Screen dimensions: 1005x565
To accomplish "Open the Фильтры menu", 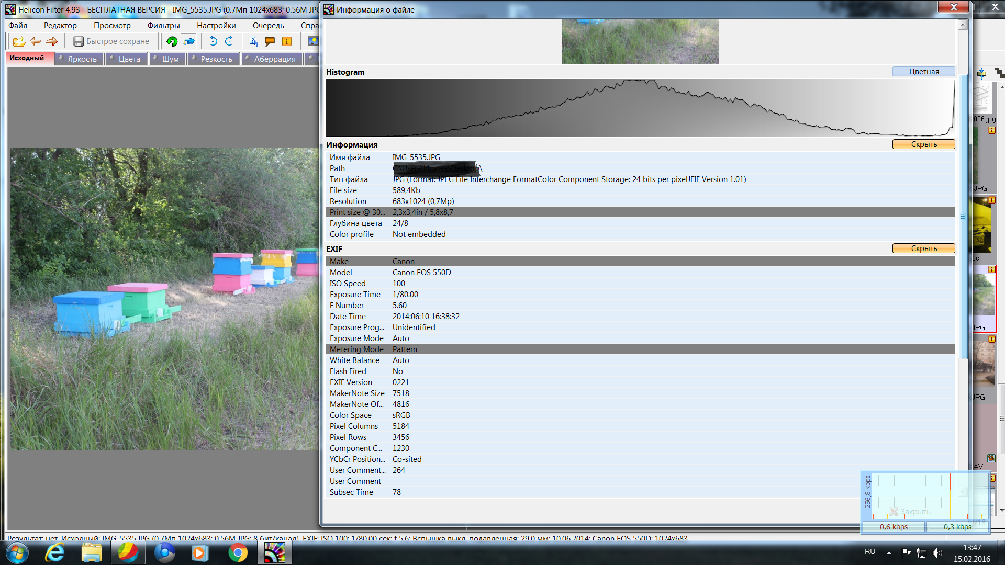I will click(163, 25).
